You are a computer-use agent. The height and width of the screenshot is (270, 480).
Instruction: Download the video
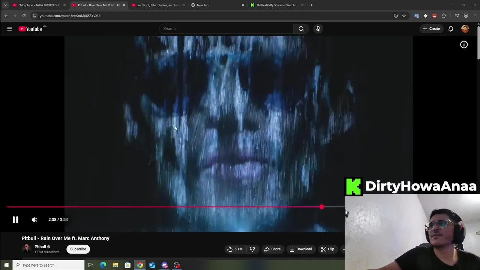pyautogui.click(x=301, y=249)
